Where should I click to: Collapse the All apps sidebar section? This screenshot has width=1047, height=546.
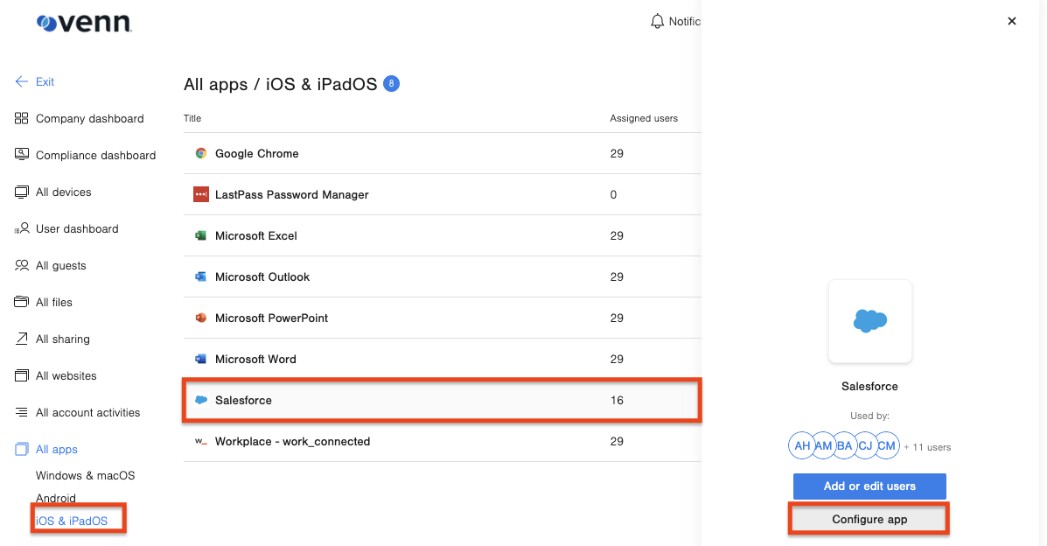55,449
